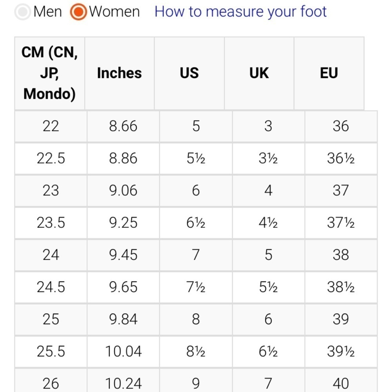Select the EU size 38 cell
This screenshot has width=392, height=392.
[x=341, y=255]
